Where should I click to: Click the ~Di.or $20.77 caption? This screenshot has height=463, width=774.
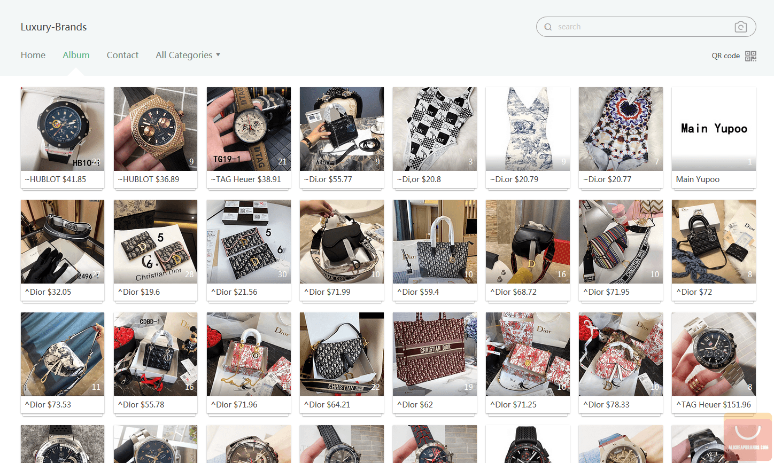[607, 179]
